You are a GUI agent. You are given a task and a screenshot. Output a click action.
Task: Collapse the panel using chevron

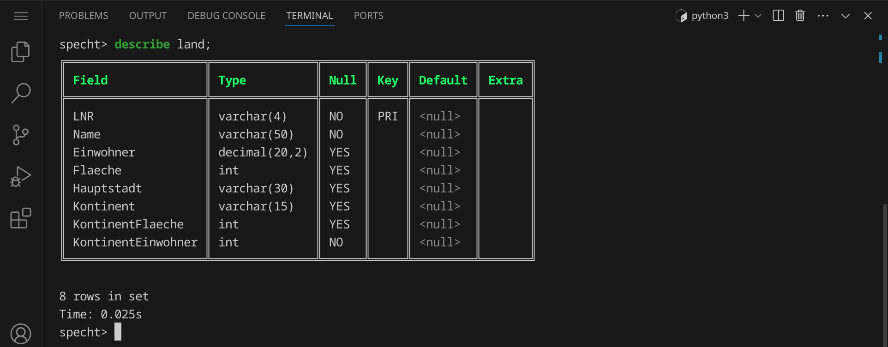[x=845, y=16]
